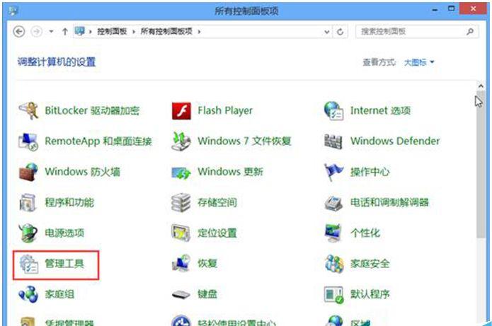This screenshot has width=492, height=326.
Task: Open the 家庭安全 people icon
Action: tap(334, 264)
